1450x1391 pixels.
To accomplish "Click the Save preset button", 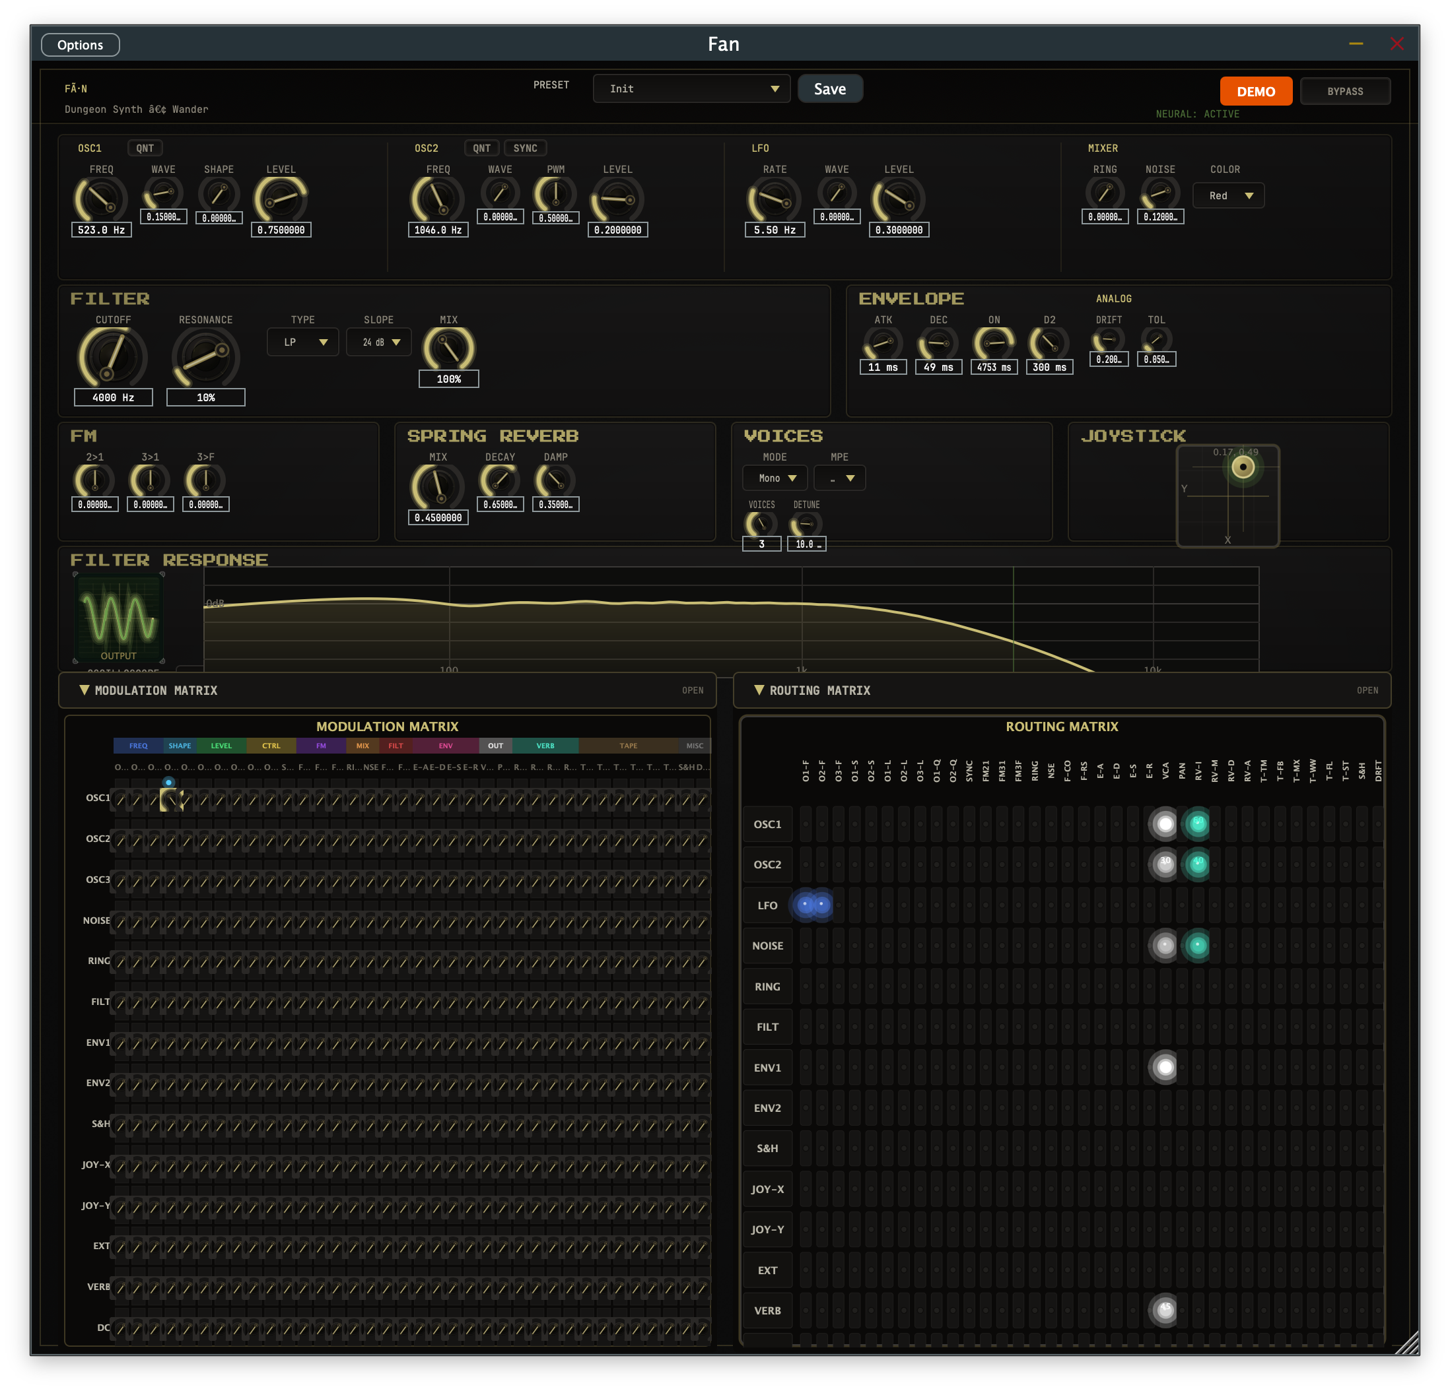I will click(x=830, y=88).
